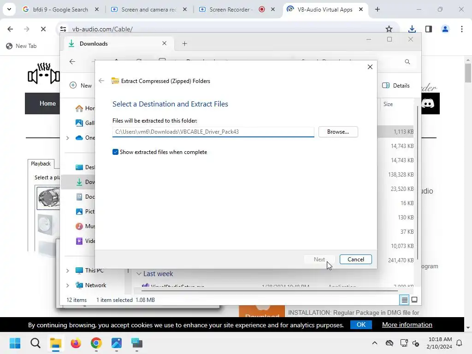This screenshot has height=354, width=472.
Task: Select Gallery in navigation pane
Action: point(85,123)
